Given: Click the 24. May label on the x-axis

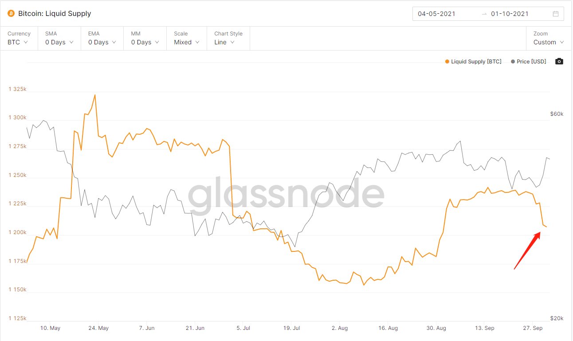Looking at the screenshot, I should coord(98,328).
